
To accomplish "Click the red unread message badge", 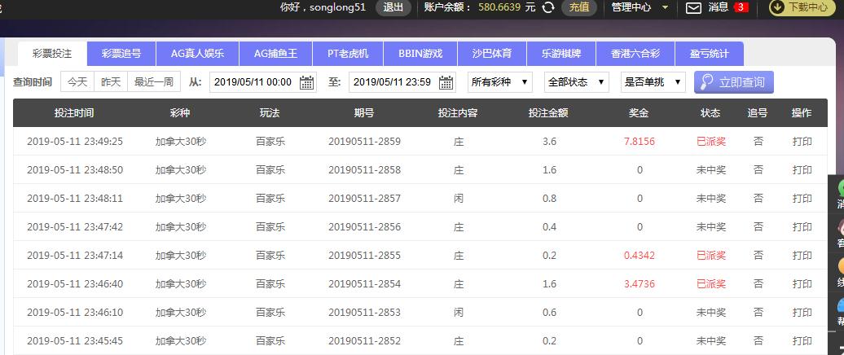I will pos(741,7).
